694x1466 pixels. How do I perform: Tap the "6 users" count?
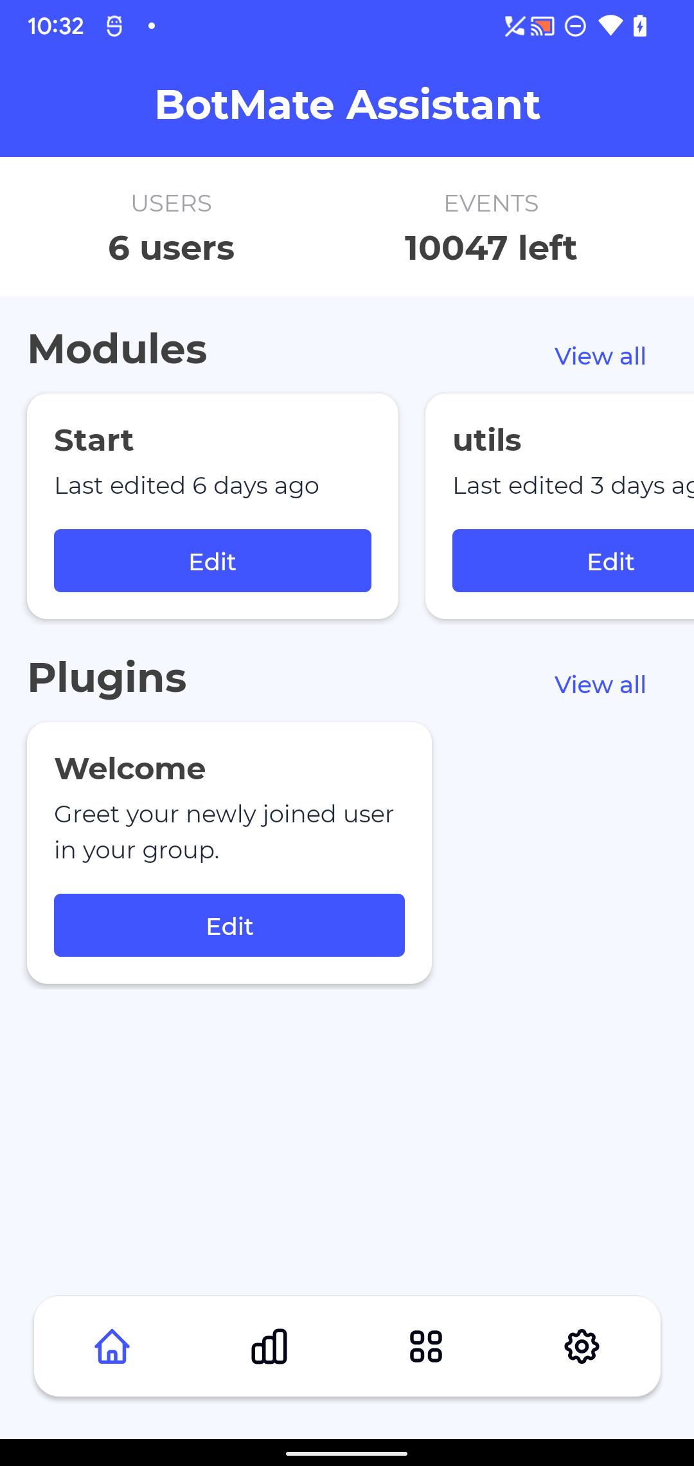(171, 248)
